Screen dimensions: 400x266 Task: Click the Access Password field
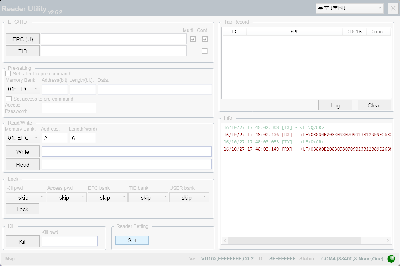(x=69, y=108)
